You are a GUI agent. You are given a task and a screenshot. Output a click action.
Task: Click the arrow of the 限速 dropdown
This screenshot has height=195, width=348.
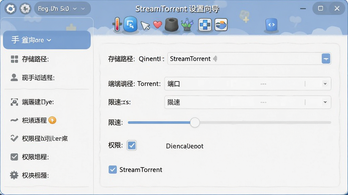pyautogui.click(x=325, y=102)
